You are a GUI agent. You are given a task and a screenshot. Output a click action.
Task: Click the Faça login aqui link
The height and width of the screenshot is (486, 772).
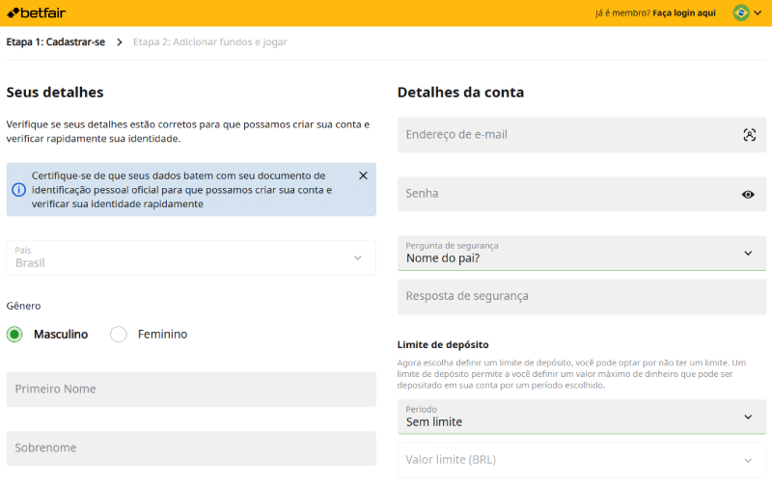pos(684,13)
